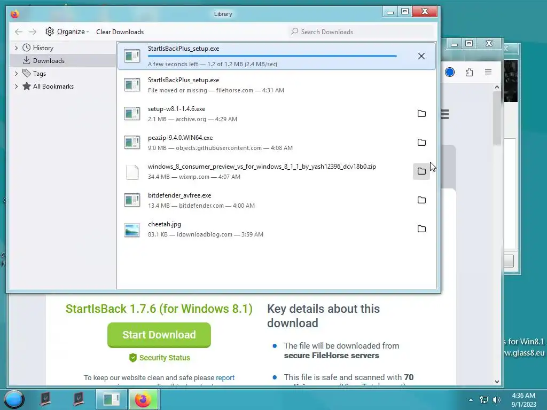Click the peazip-9.4.0.WIN64.exe file icon
Image resolution: width=547 pixels, height=410 pixels.
point(132,142)
